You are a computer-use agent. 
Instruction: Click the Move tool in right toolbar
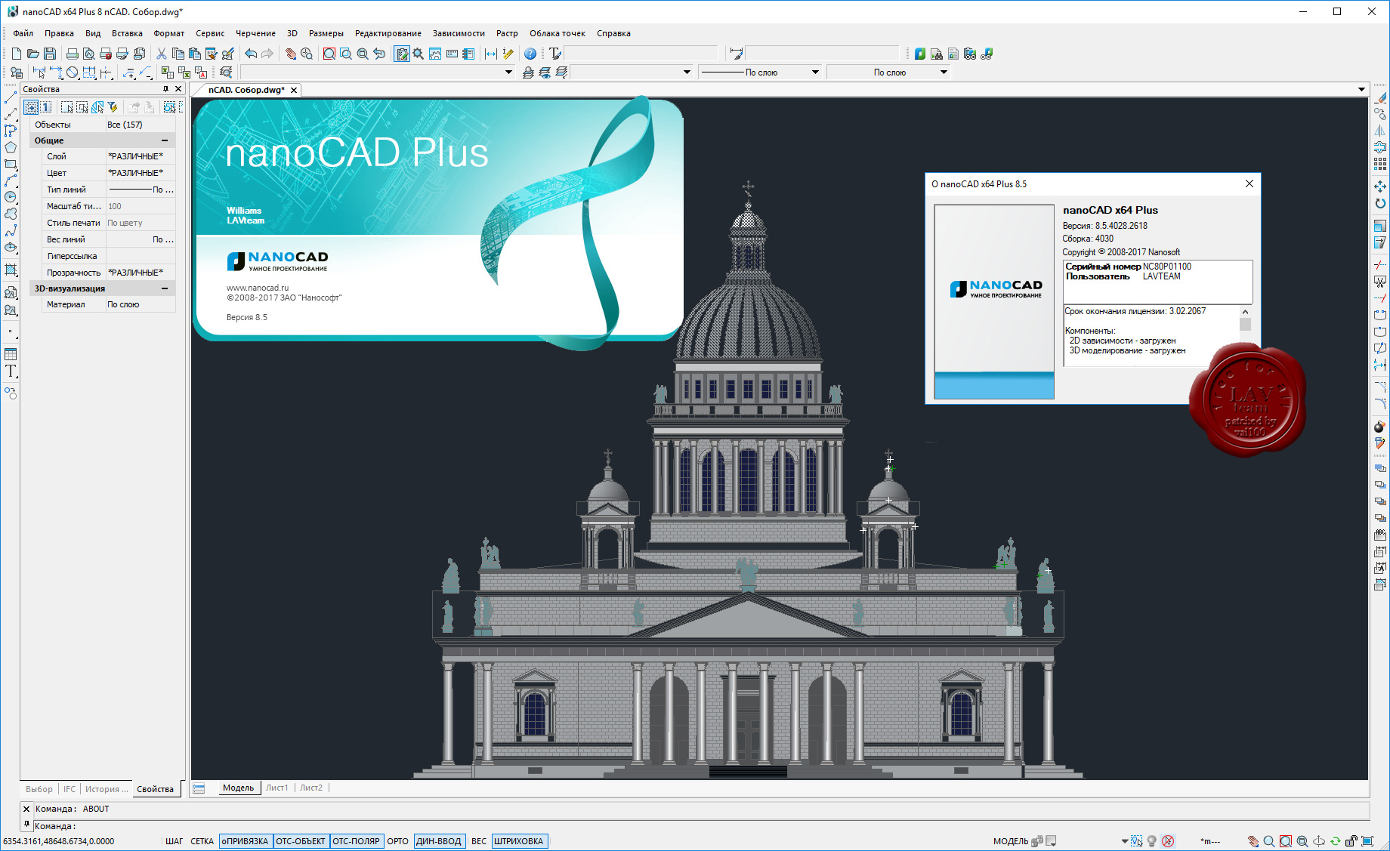[x=1380, y=186]
